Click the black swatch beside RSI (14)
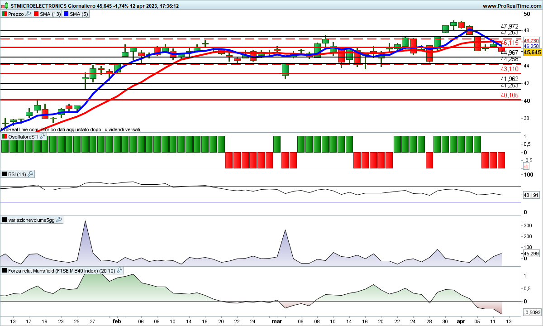The image size is (543, 326). click(x=5, y=174)
